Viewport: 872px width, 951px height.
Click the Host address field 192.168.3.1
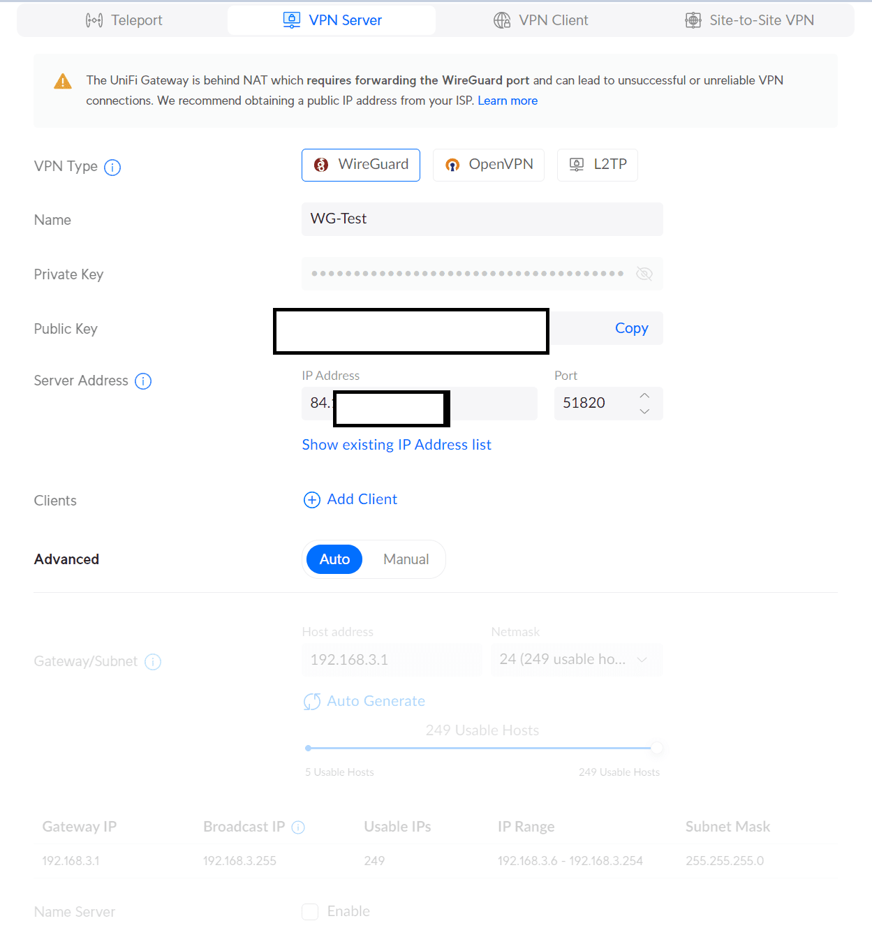pyautogui.click(x=392, y=660)
